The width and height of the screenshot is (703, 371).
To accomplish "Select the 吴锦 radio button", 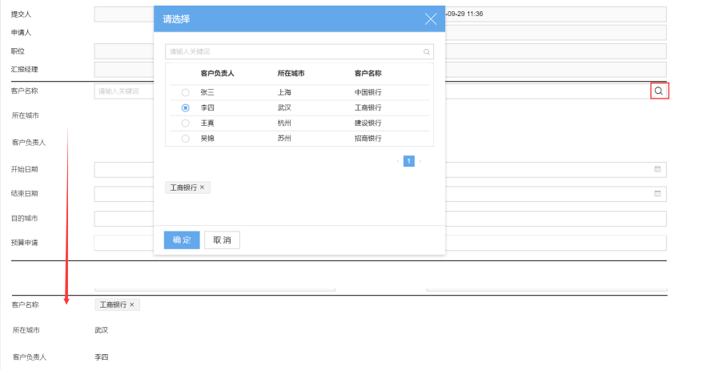I will (185, 138).
